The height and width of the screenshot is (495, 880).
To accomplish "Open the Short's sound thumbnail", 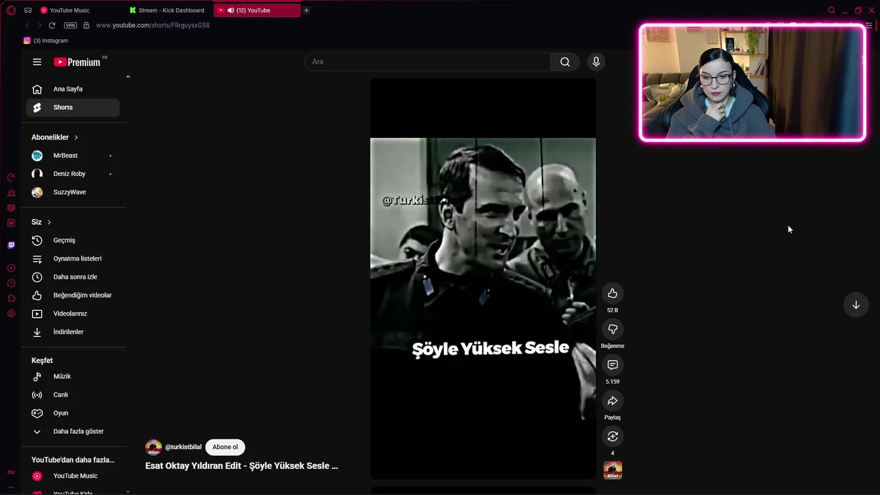I will tap(613, 470).
